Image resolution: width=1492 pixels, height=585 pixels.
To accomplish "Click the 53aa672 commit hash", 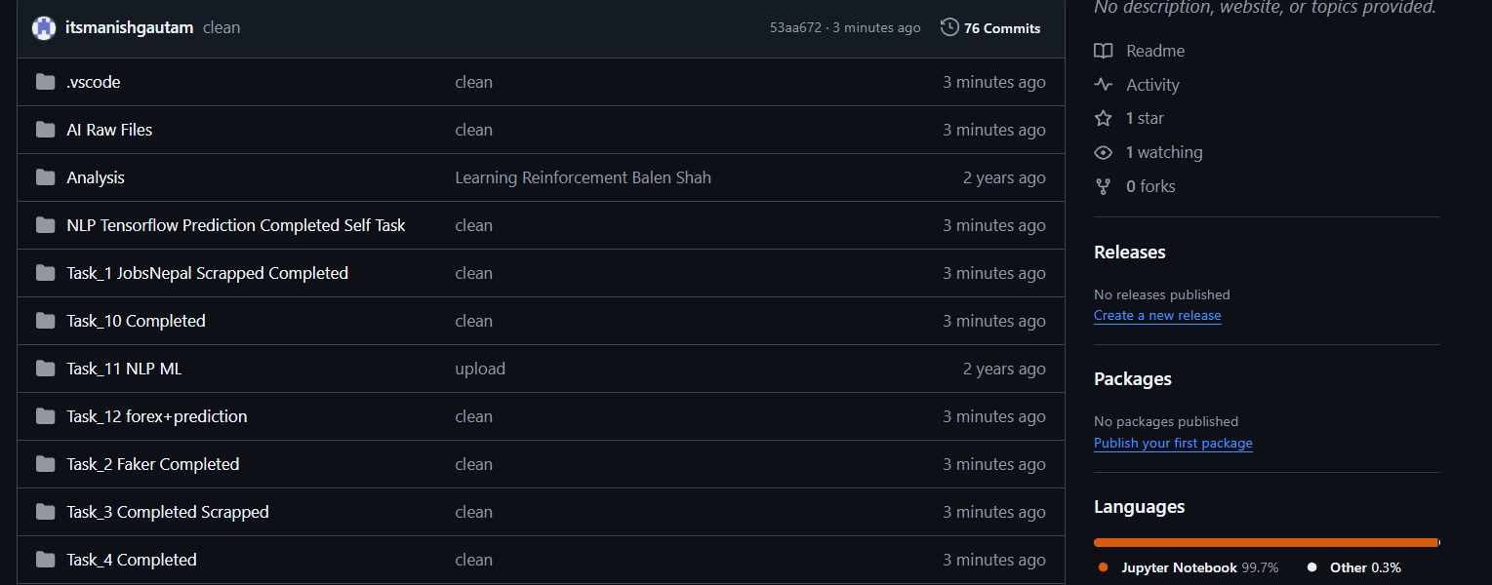I will tap(794, 28).
